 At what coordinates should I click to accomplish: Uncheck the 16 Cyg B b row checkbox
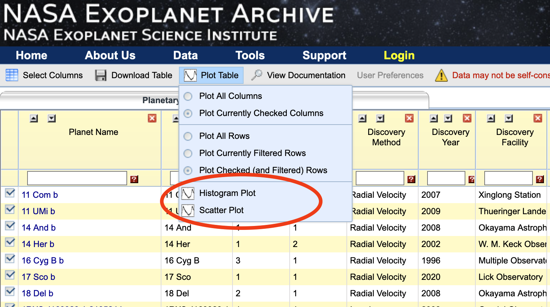coord(10,259)
